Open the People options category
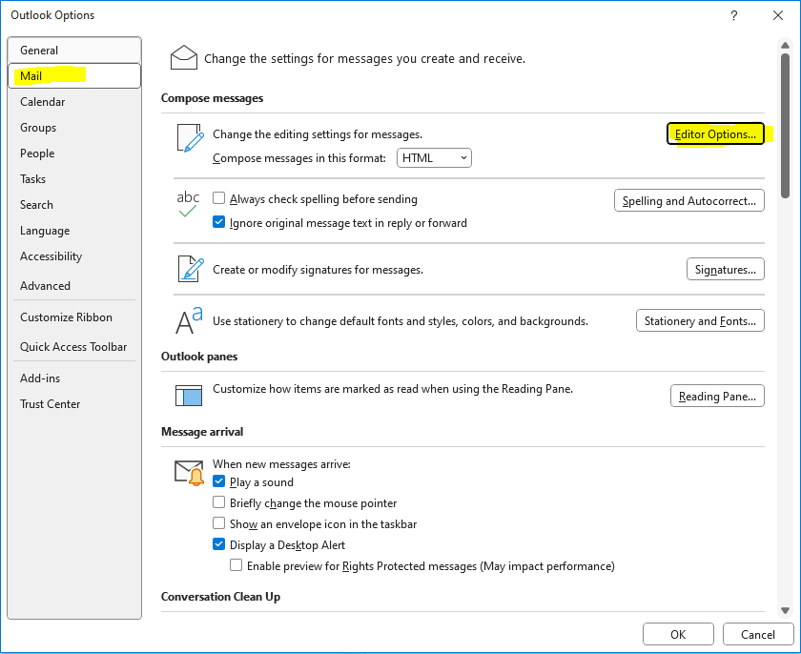This screenshot has width=801, height=654. click(x=74, y=153)
